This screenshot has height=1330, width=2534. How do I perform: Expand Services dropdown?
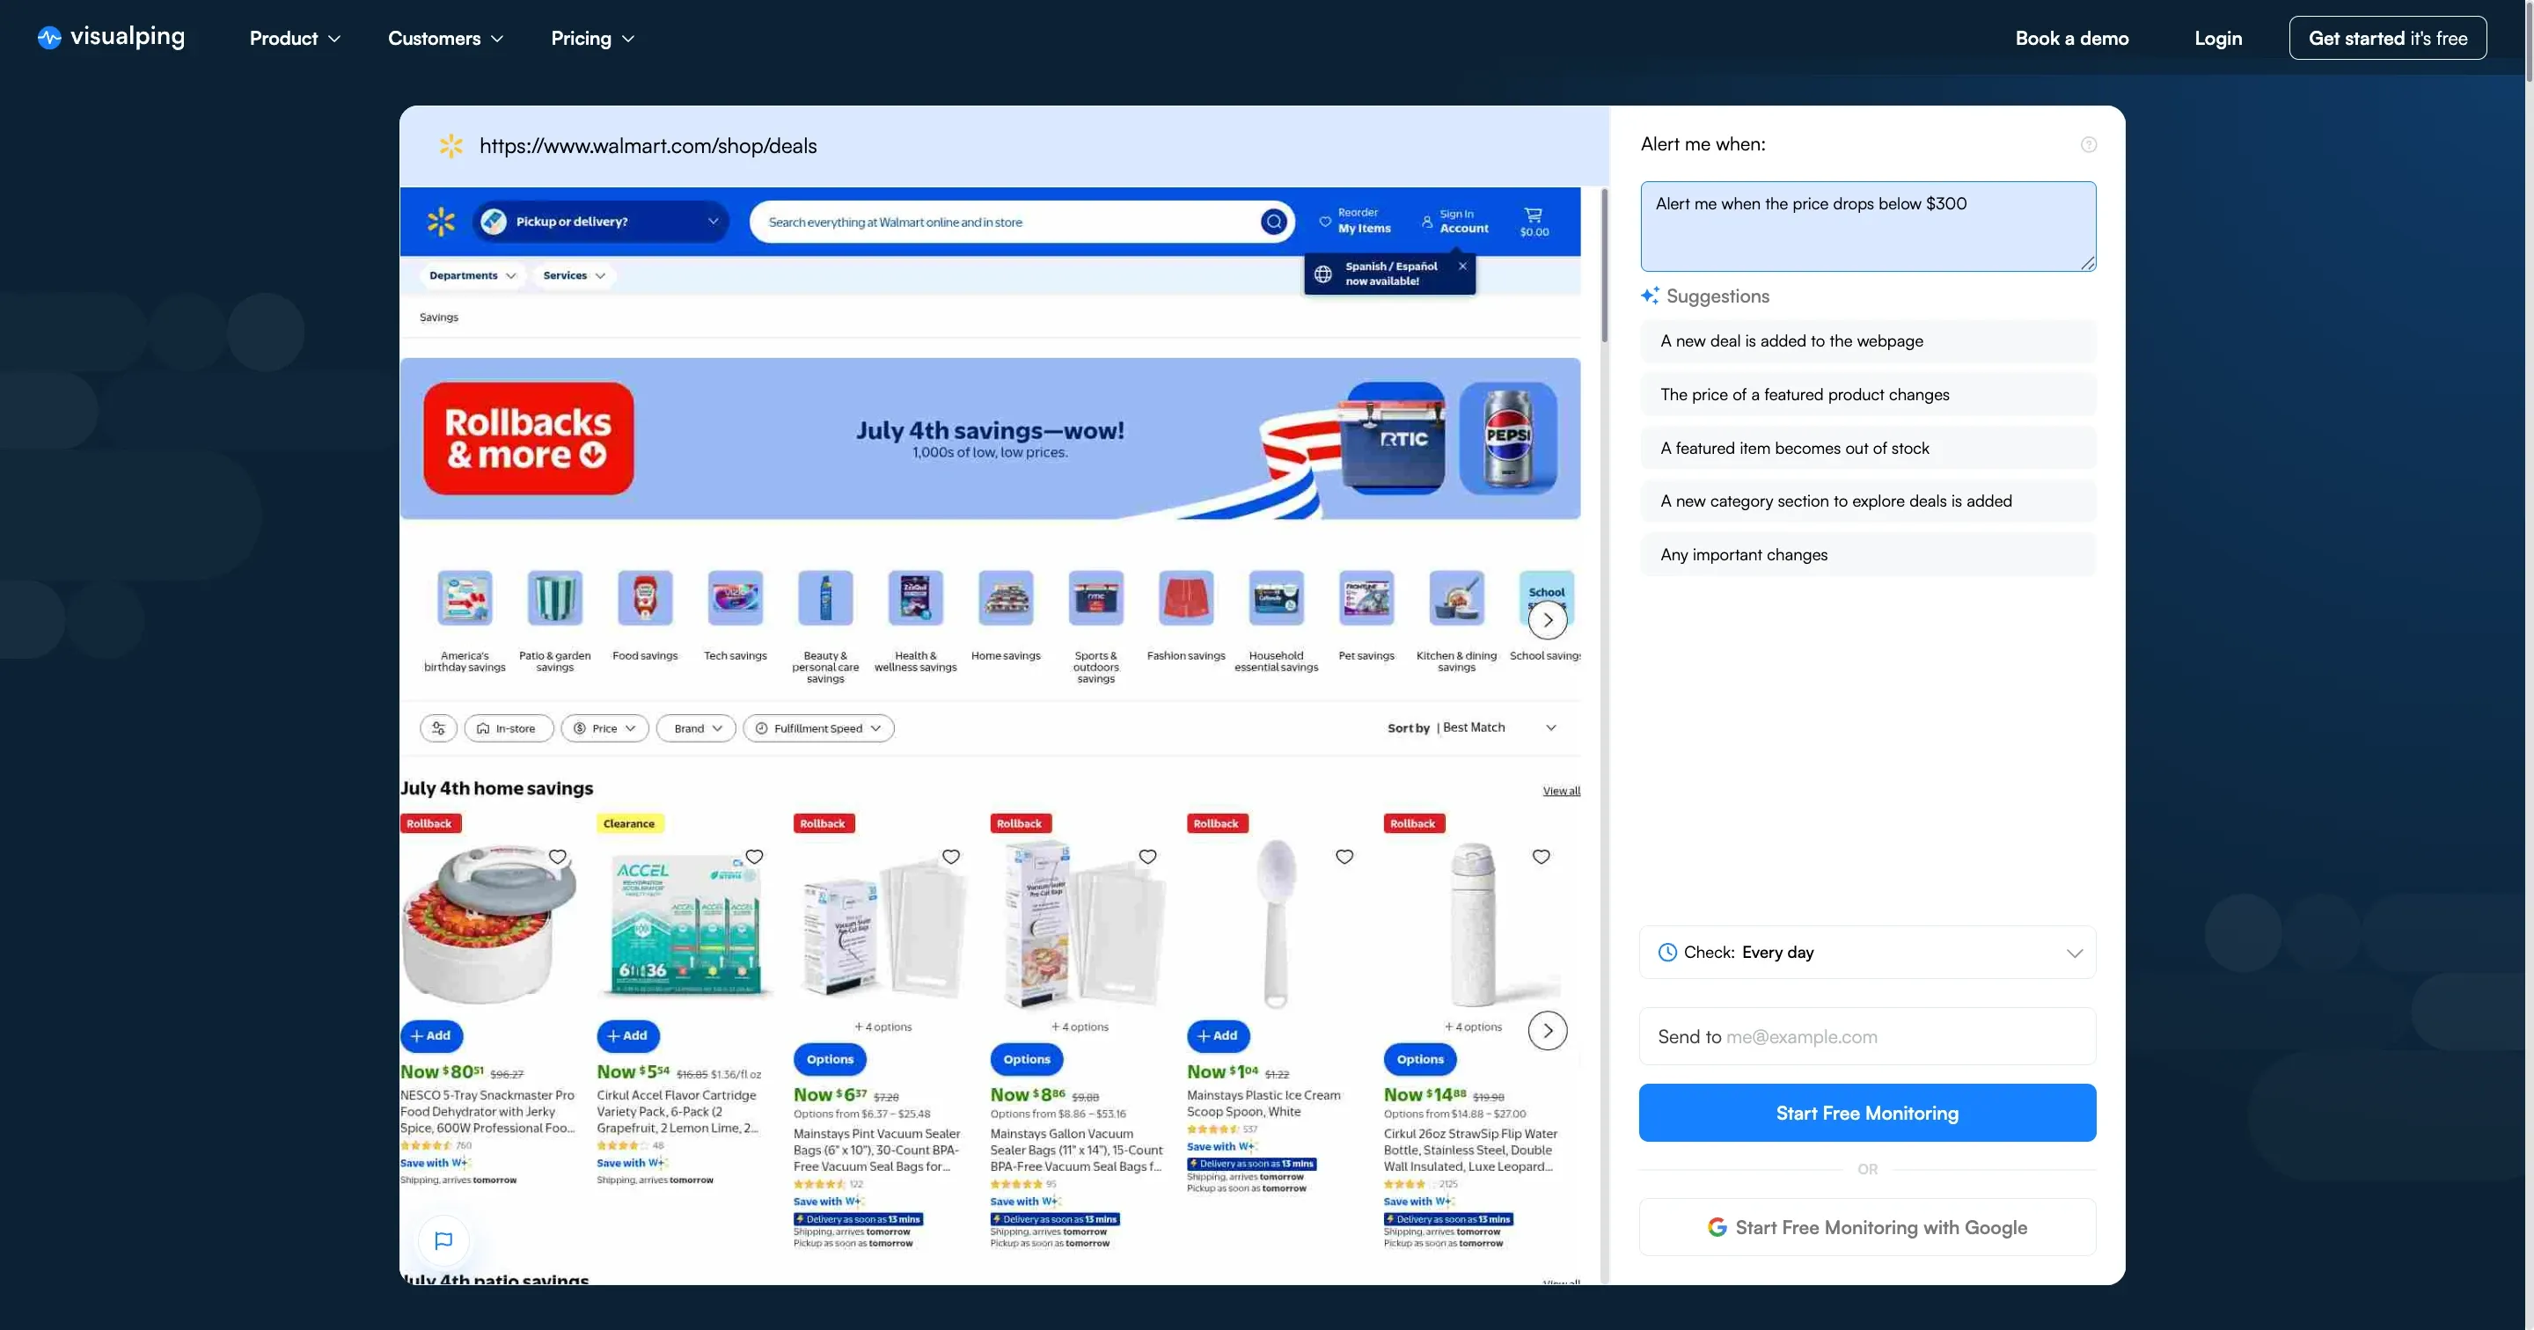[575, 275]
